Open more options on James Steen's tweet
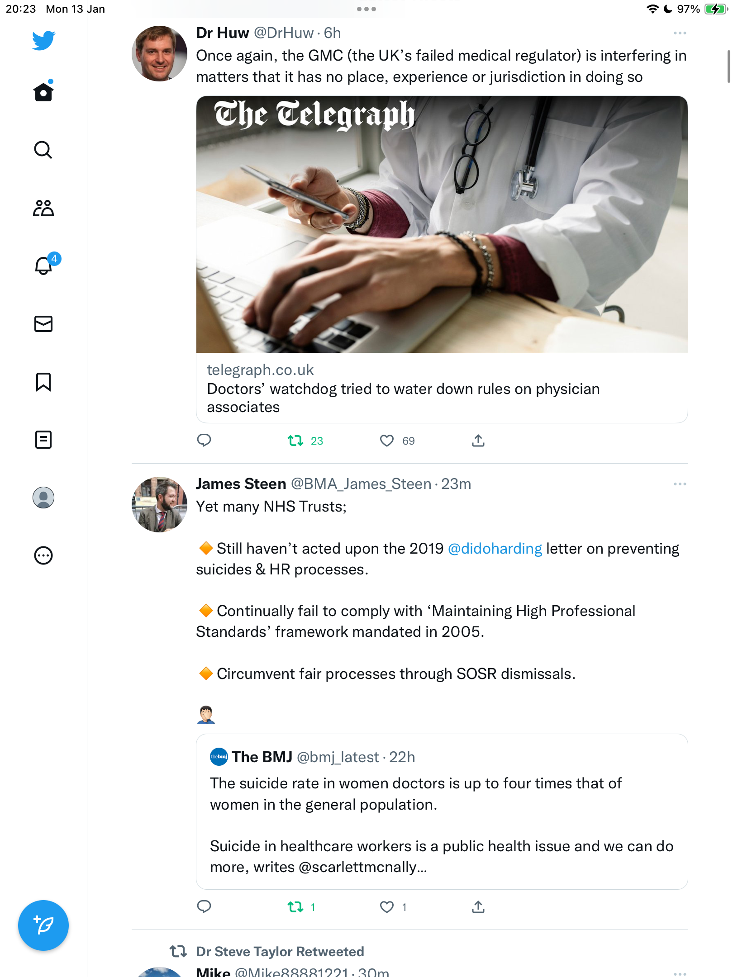733x977 pixels. [680, 484]
